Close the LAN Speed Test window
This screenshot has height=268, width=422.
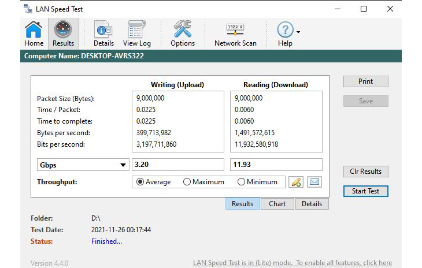[x=390, y=9]
